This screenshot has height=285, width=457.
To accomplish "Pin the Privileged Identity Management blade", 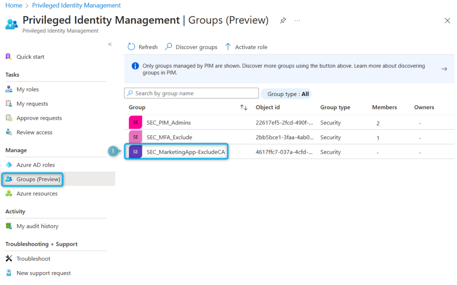I will coord(283,20).
